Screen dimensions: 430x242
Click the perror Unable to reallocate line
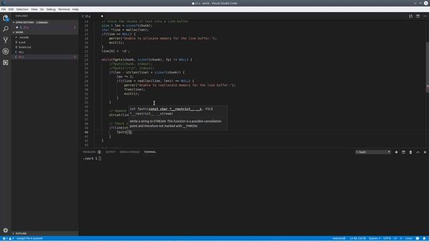pyautogui.click(x=179, y=85)
